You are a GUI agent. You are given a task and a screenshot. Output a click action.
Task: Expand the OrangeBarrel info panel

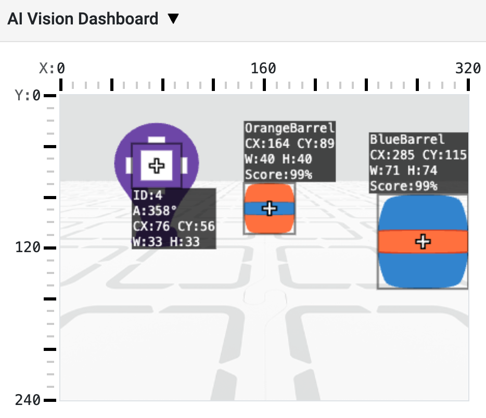[x=289, y=150]
